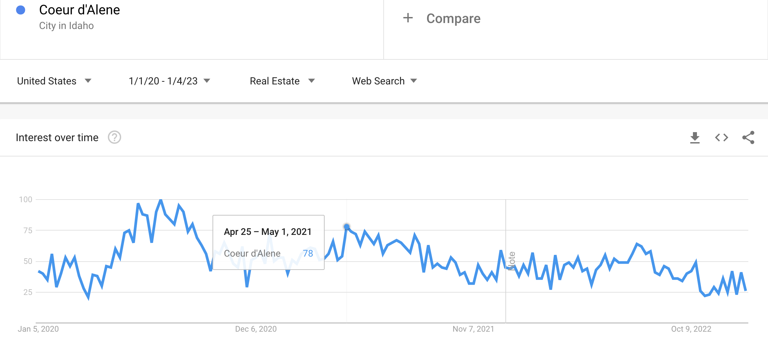This screenshot has height=347, width=768.
Task: Expand the Real Estate category dropdown
Action: (282, 81)
